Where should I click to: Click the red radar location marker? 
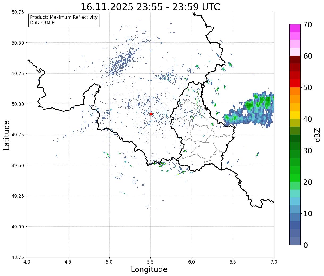click(151, 114)
